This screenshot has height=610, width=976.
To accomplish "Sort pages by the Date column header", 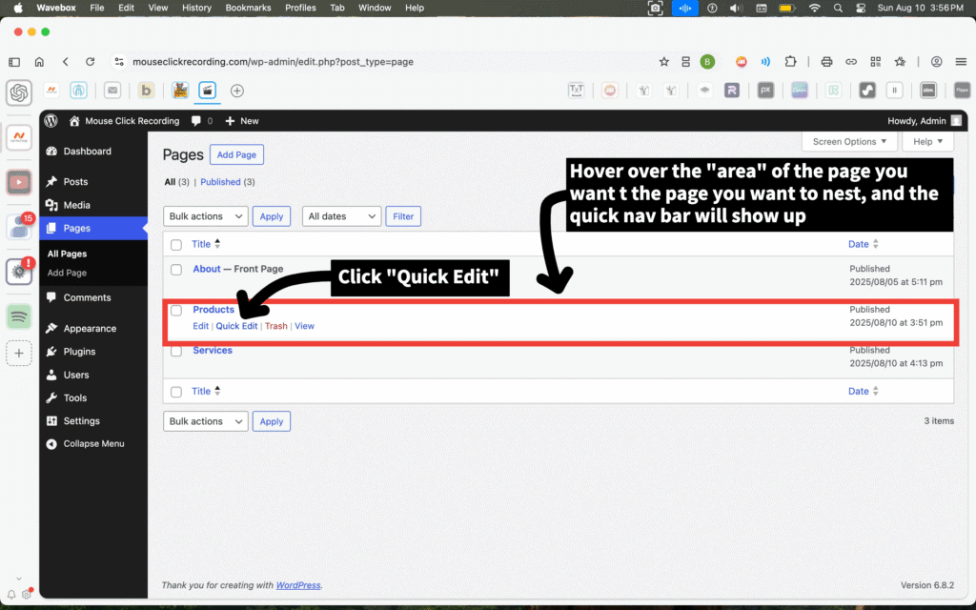I will click(x=858, y=245).
